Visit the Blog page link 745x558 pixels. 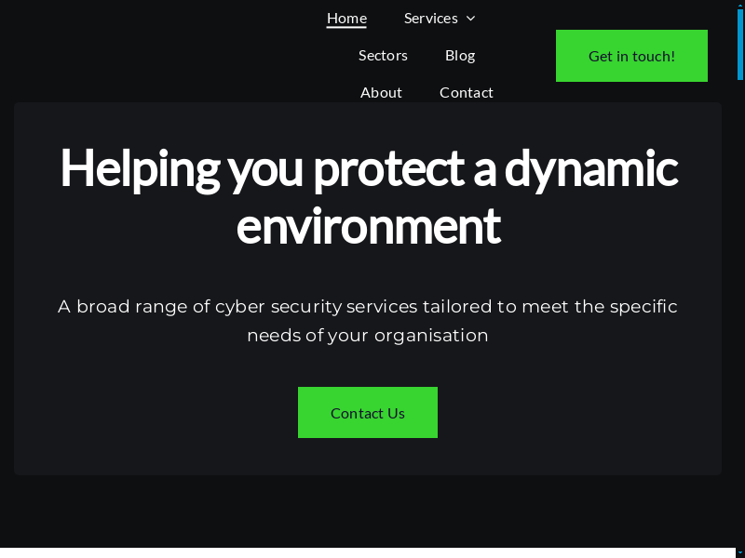pyautogui.click(x=460, y=56)
